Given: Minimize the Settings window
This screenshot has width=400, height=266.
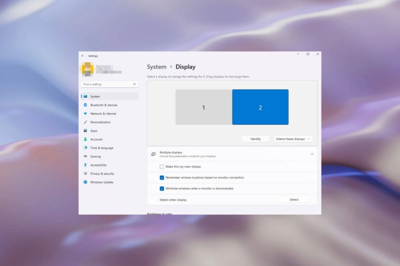Looking at the screenshot, I should [298, 54].
